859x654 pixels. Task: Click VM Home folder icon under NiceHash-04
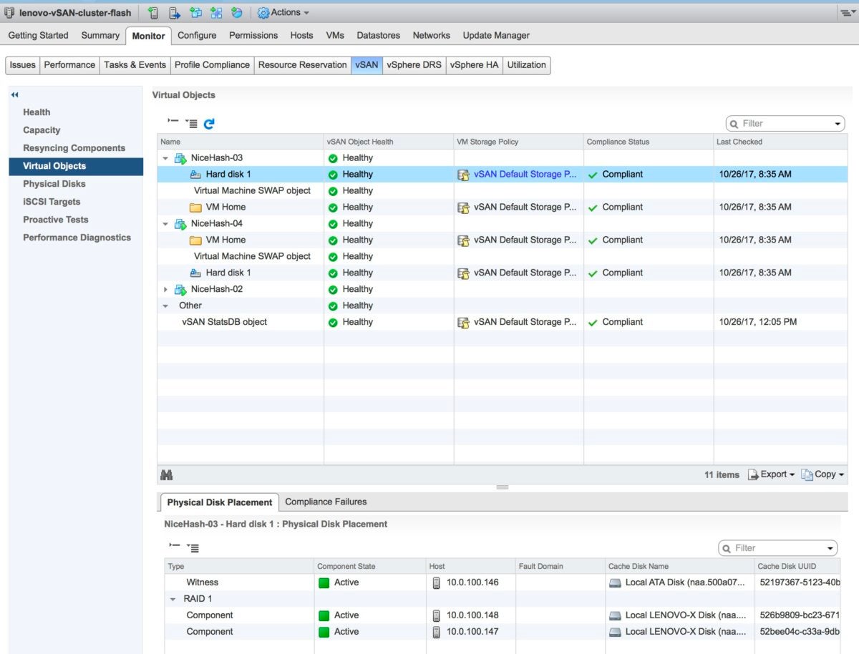point(195,240)
